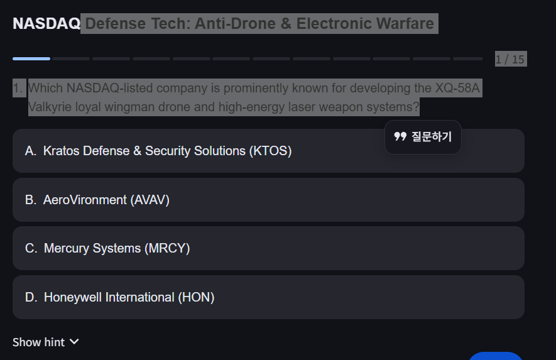The image size is (556, 360).
Task: Click the question number "1." marker
Action: click(19, 89)
